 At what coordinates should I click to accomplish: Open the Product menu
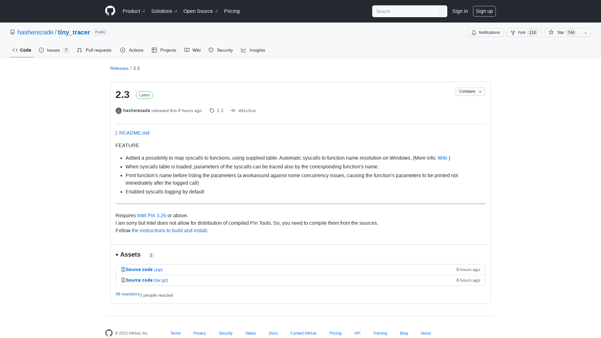click(x=134, y=11)
